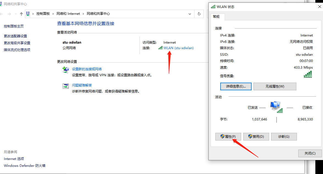Click the network activity computer icon
Screen dimensions: 323x174
276,107
